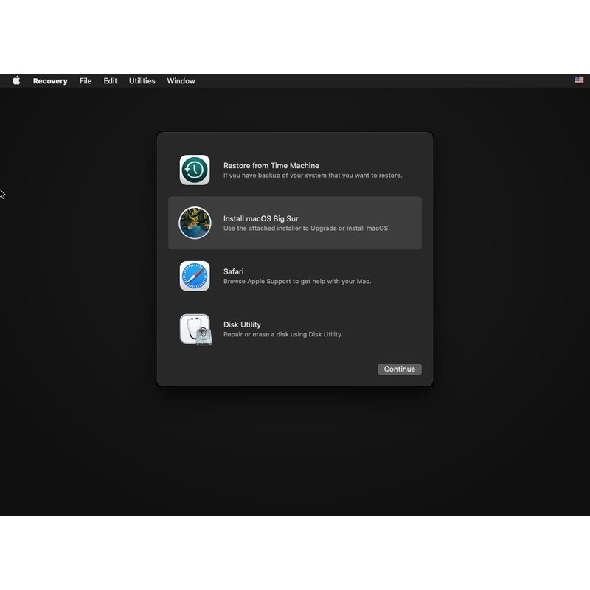Viewport: 590px width, 590px height.
Task: Click the 'Install macOS Big Sur' label
Action: click(260, 219)
